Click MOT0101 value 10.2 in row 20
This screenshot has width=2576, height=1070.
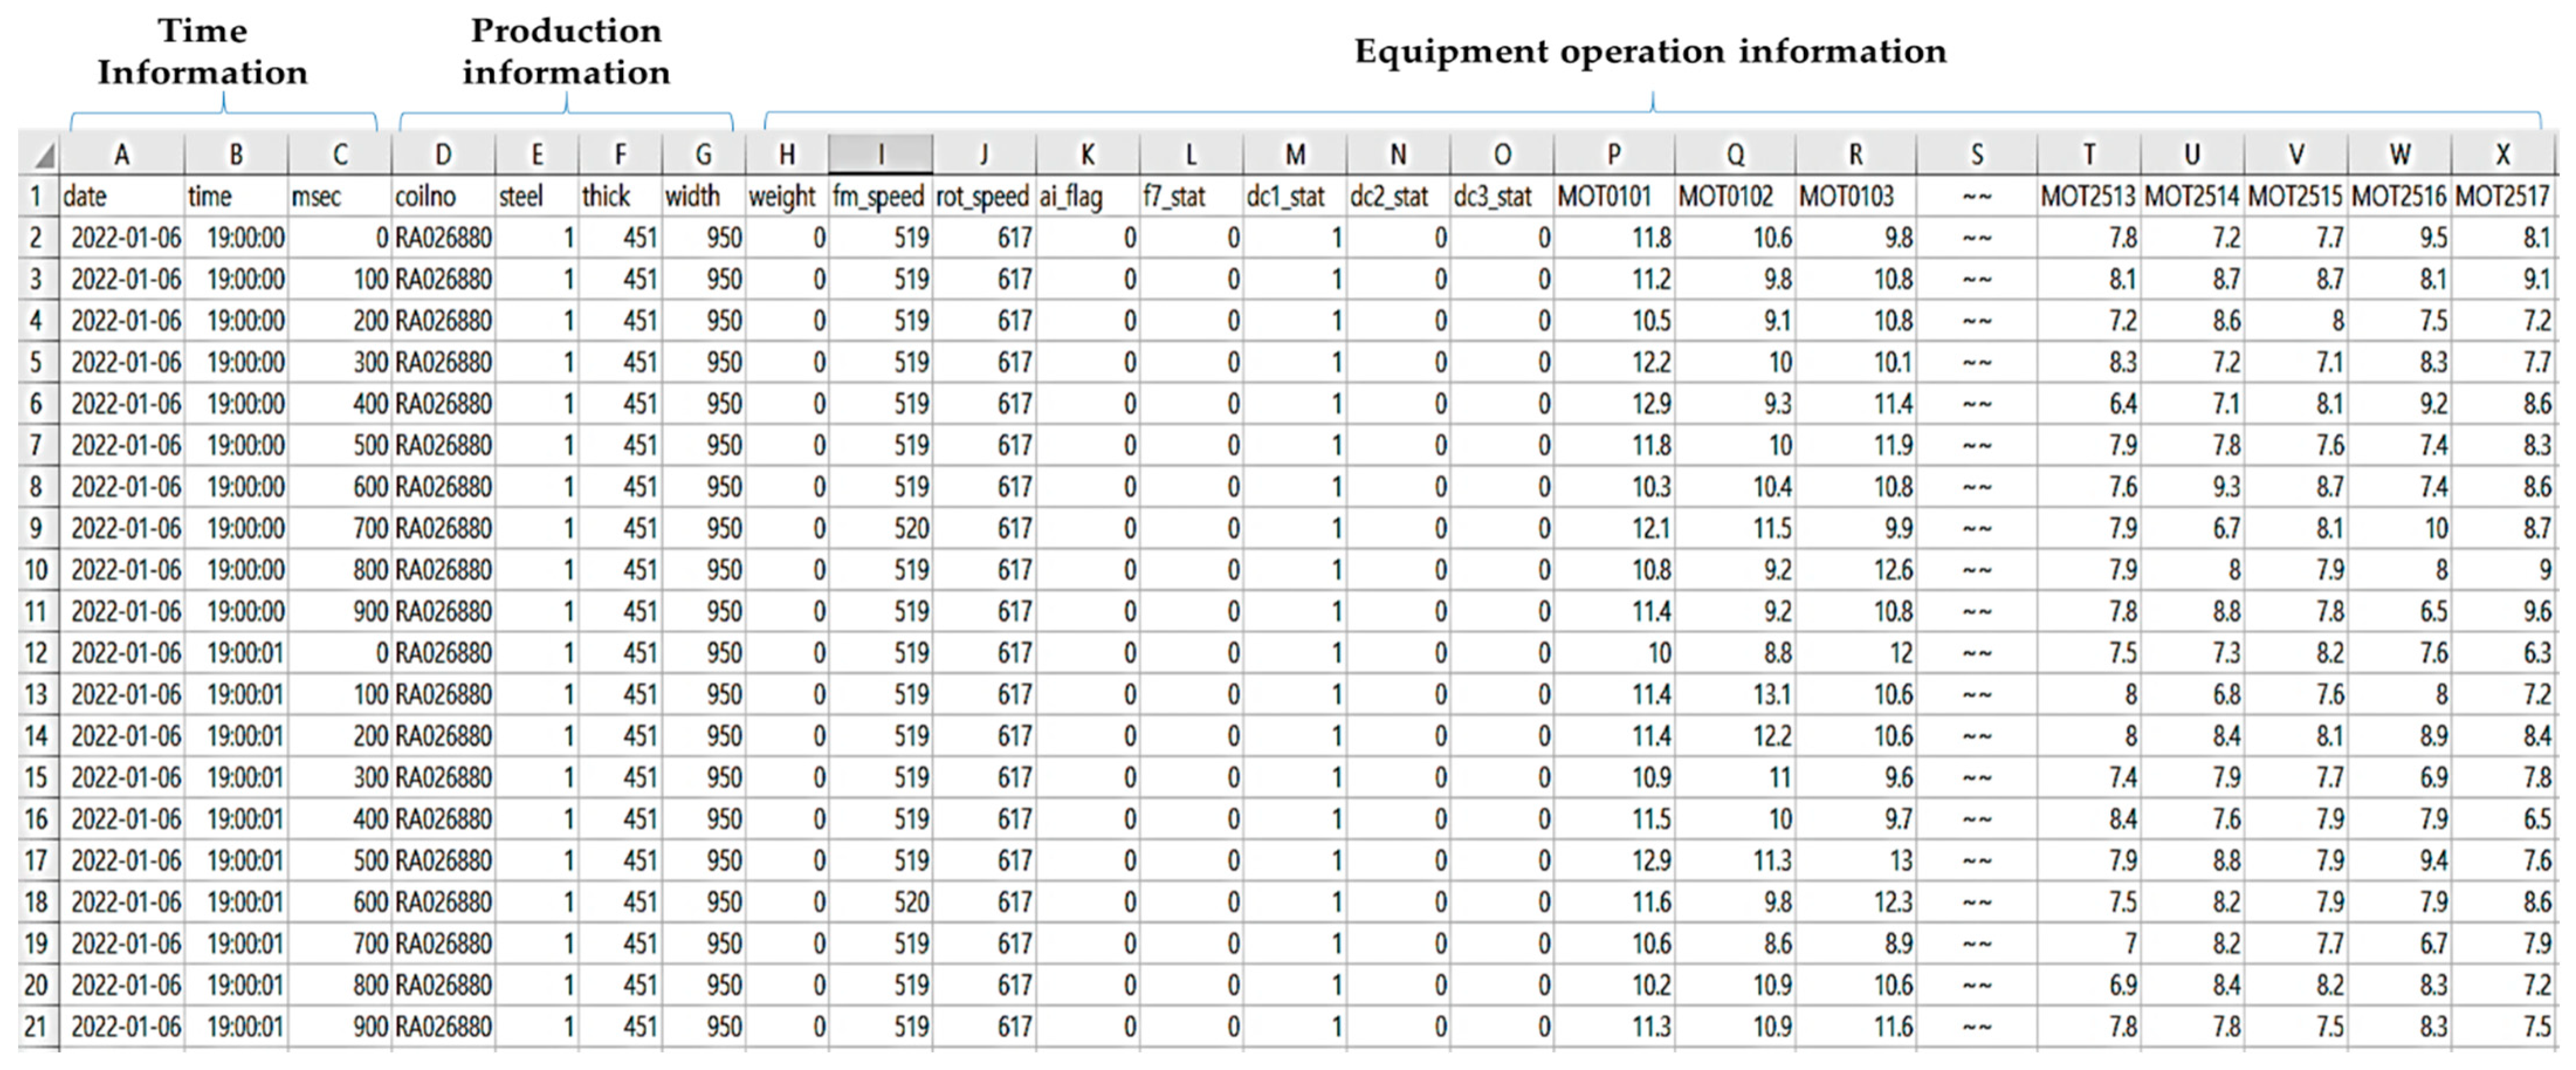1614,985
